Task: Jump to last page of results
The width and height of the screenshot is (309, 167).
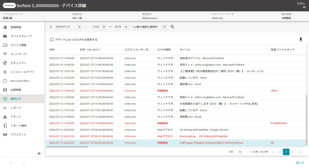Action: point(299,152)
